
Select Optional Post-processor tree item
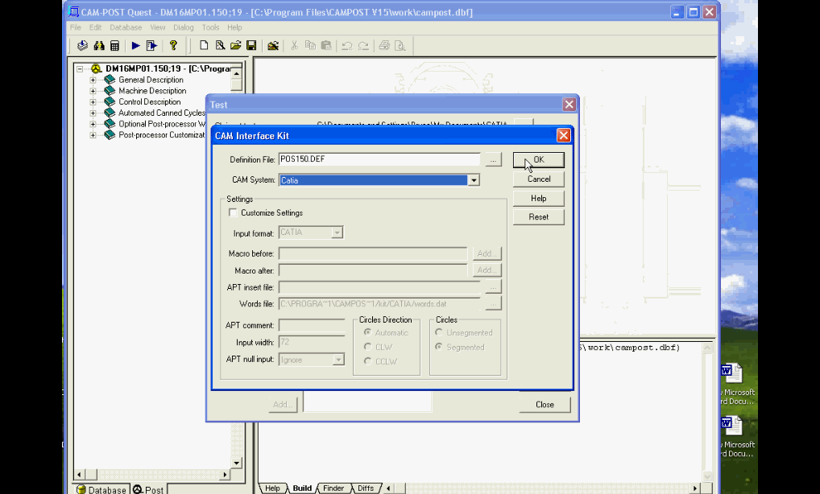[162, 124]
